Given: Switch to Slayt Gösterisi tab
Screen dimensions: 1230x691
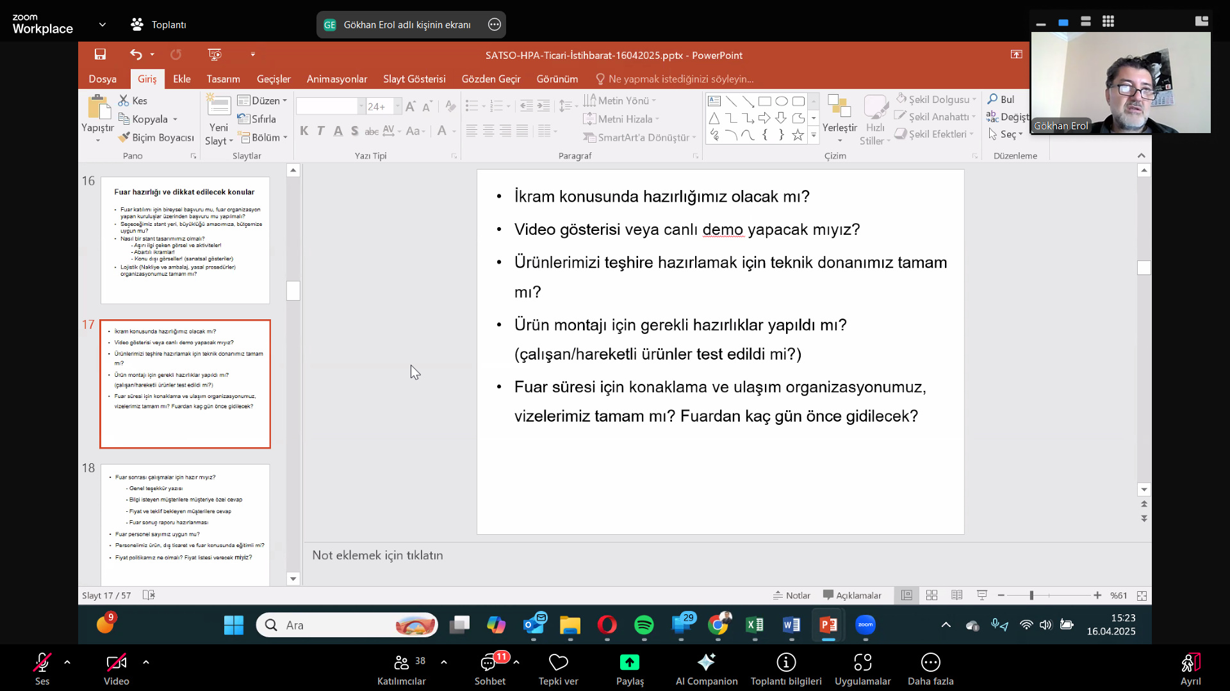Looking at the screenshot, I should pos(414,79).
